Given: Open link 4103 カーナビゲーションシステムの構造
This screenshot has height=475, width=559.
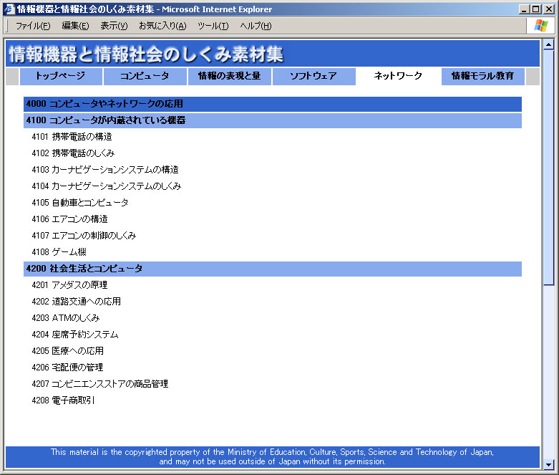Looking at the screenshot, I should (104, 170).
